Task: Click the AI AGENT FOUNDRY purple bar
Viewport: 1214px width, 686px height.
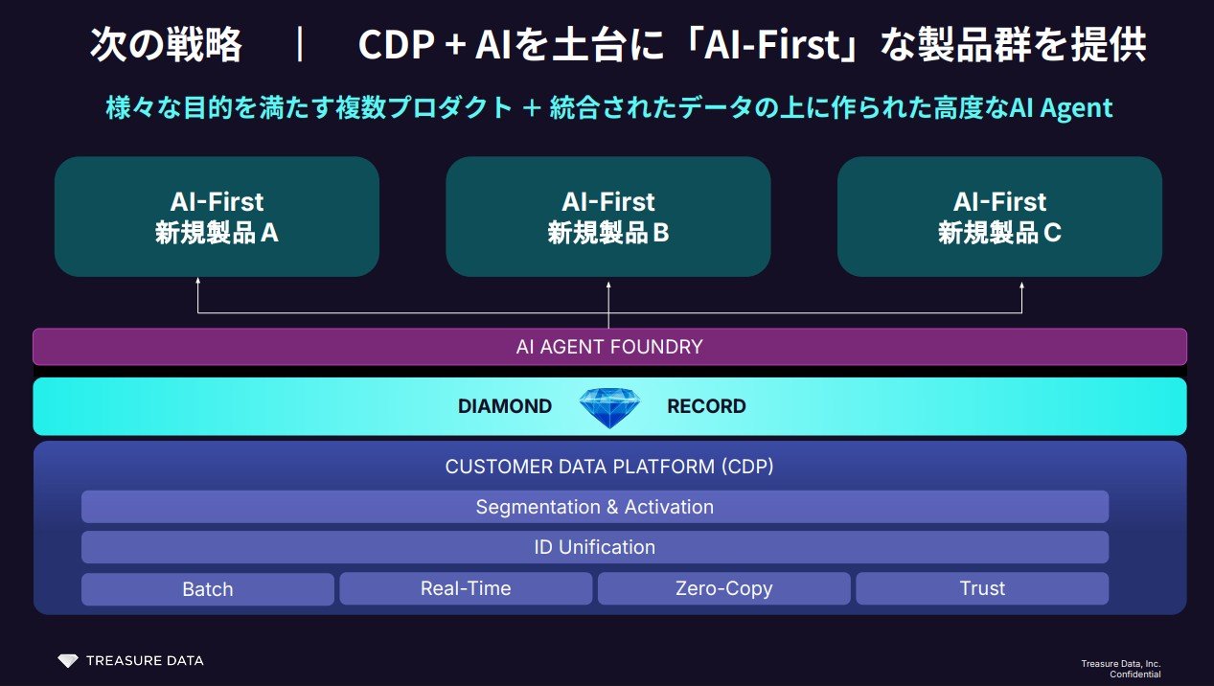Action: 609,347
